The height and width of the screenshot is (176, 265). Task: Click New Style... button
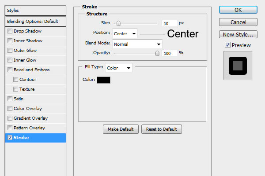[238, 34]
